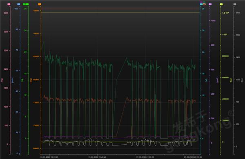Image resolution: width=245 pixels, height=159 pixels.
Task: Click the 800000 value on yellow axis
Action: point(225,56)
